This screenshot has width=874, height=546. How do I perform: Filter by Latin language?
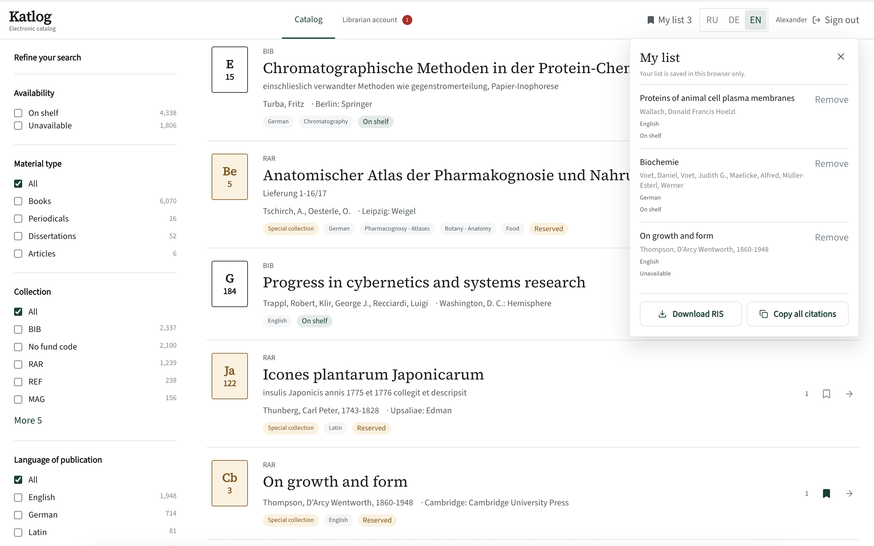tap(18, 532)
